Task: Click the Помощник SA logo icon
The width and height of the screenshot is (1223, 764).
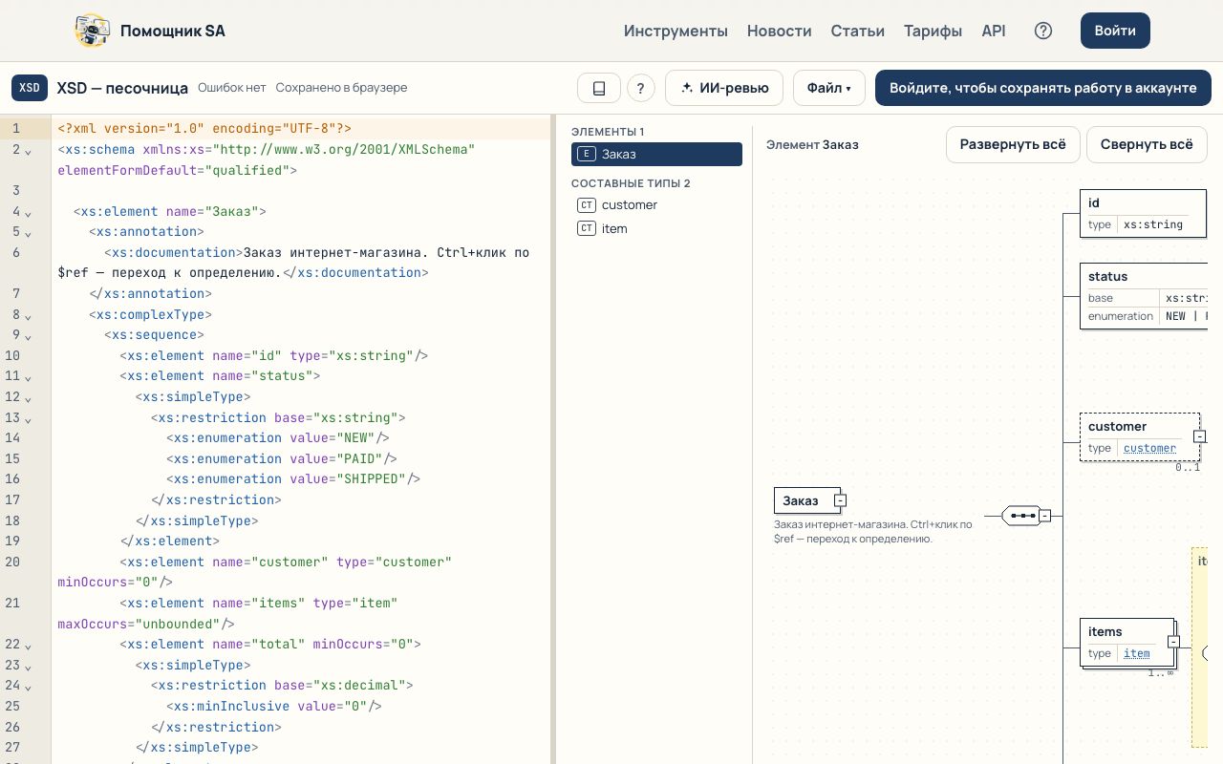Action: click(92, 31)
